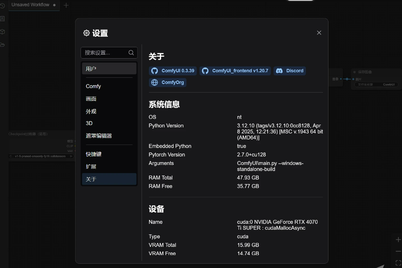Open the ComfyUI 0.3.39 GitHub link

tap(173, 71)
